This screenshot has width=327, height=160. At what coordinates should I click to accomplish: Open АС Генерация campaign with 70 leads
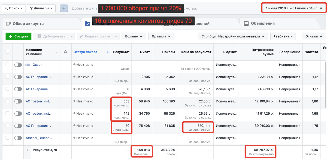[38, 126]
